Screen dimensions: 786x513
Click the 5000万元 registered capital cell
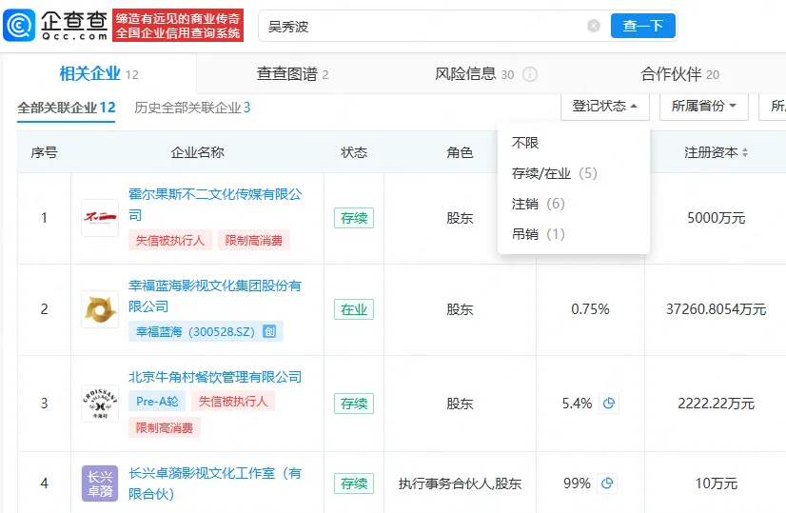click(x=716, y=218)
